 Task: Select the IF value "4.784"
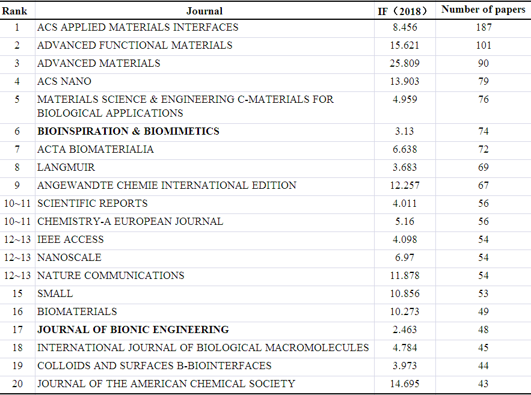point(405,348)
